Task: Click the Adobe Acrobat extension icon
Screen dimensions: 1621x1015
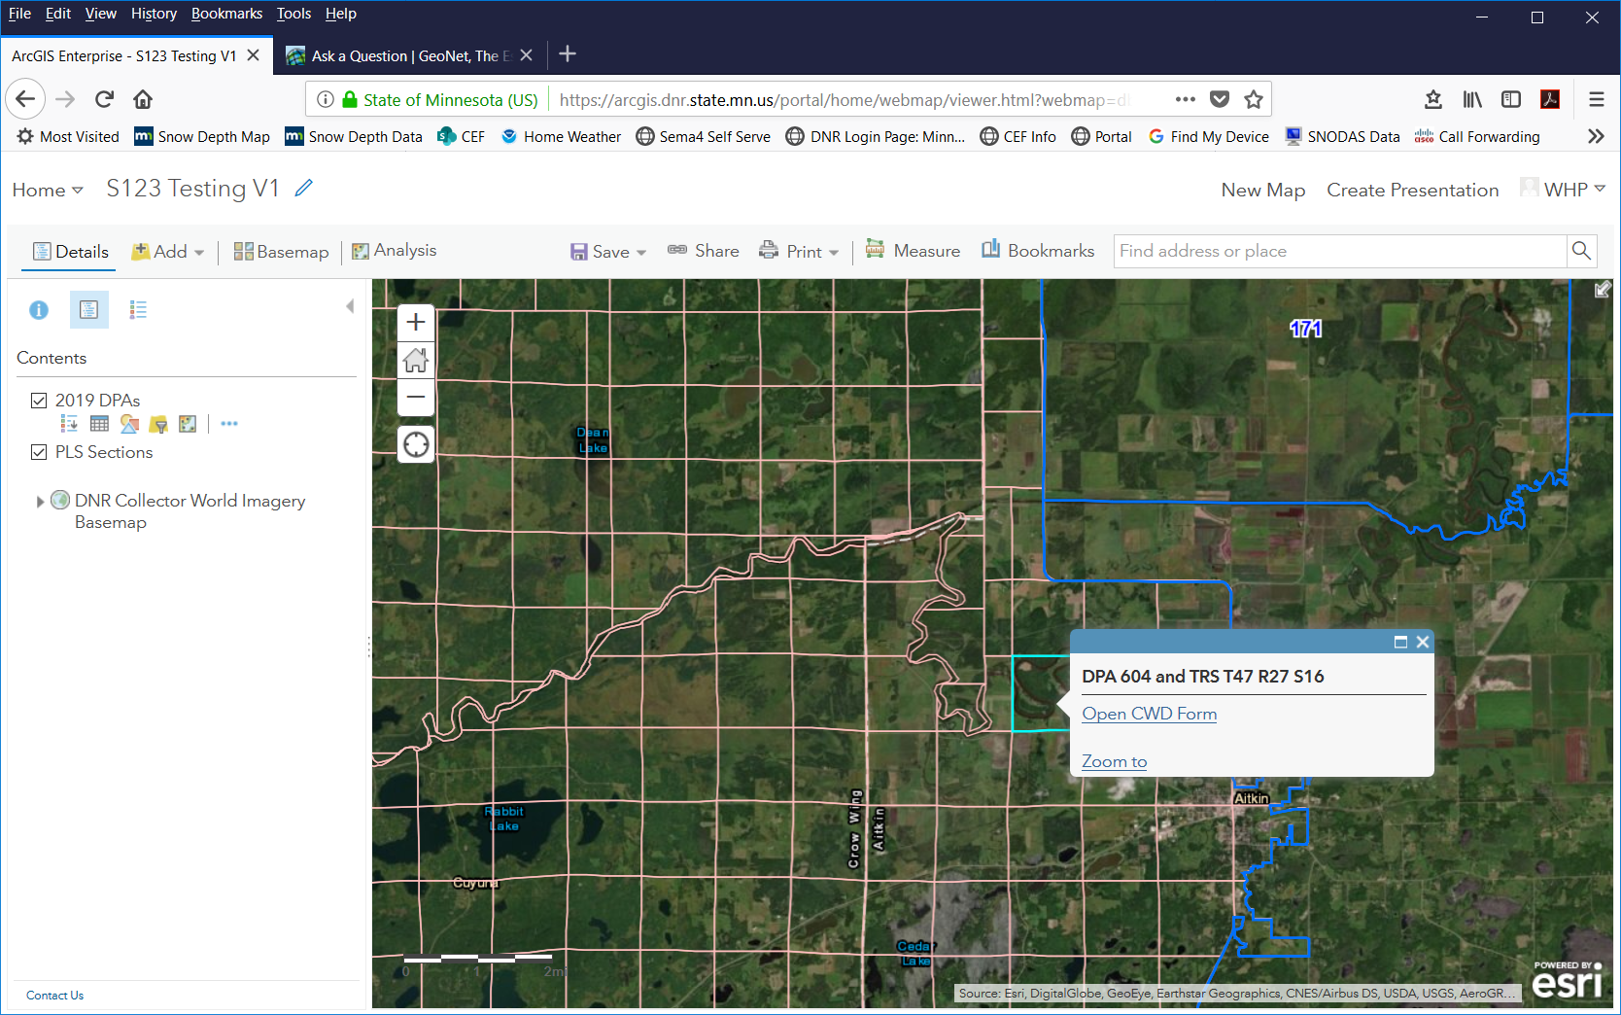Action: click(x=1550, y=99)
